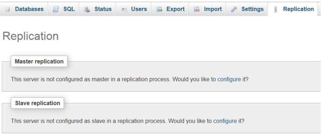Screen dimensions: 322x134
Task: Follow the configure link for slave replication
Action: (225, 121)
